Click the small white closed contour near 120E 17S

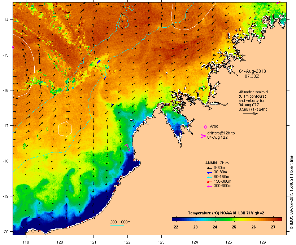tap(65, 129)
